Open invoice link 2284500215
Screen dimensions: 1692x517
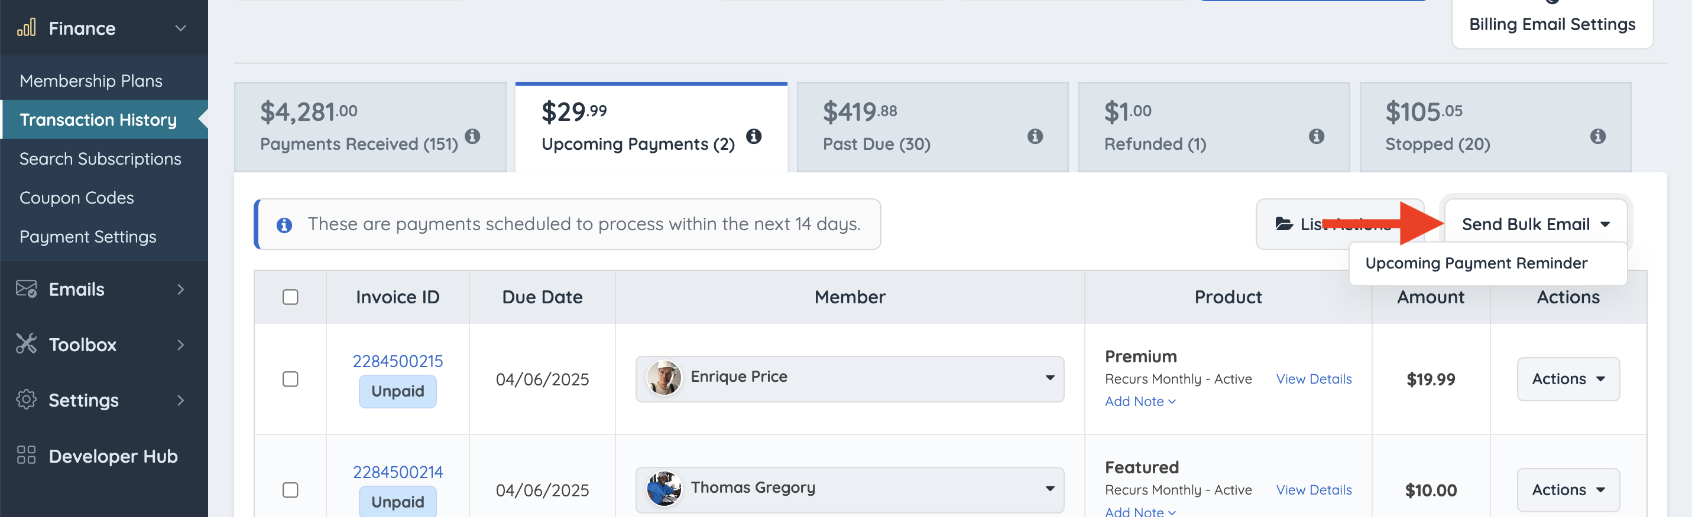point(397,361)
